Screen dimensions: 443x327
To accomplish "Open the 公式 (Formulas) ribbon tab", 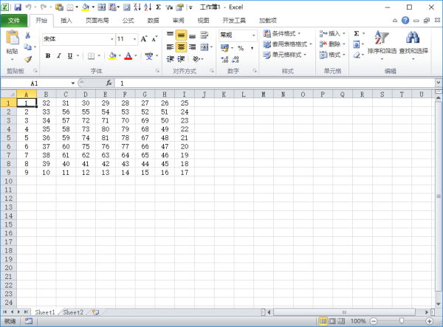I will coord(128,21).
